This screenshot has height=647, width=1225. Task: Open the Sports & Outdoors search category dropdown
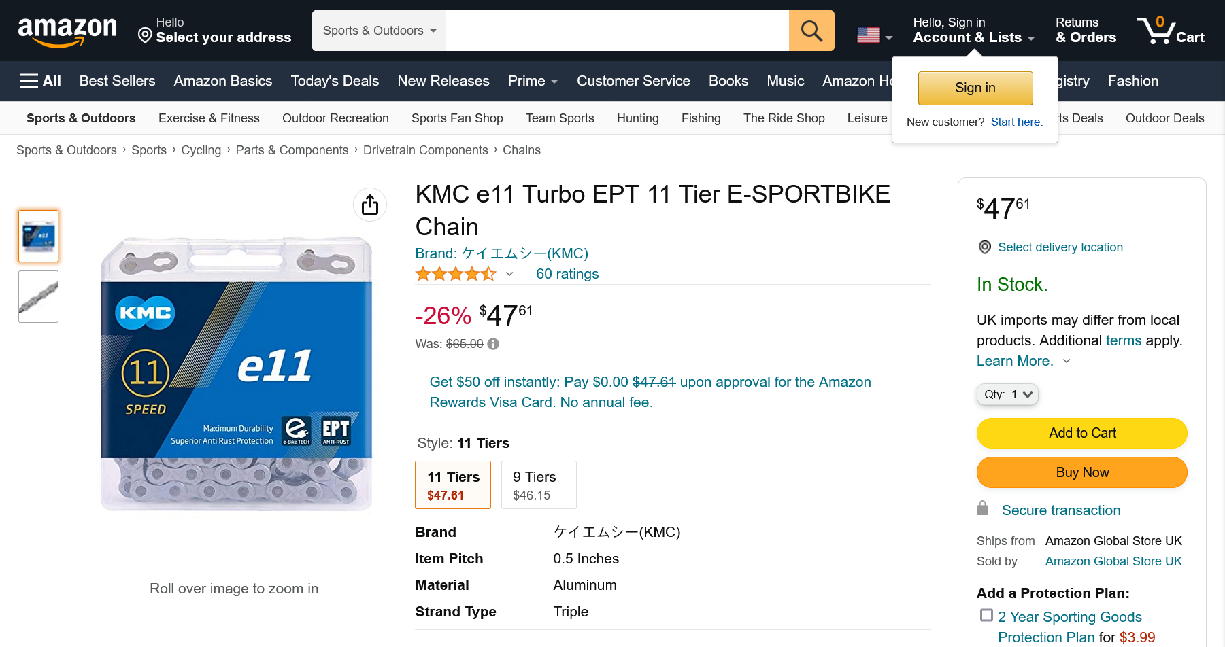pyautogui.click(x=379, y=31)
